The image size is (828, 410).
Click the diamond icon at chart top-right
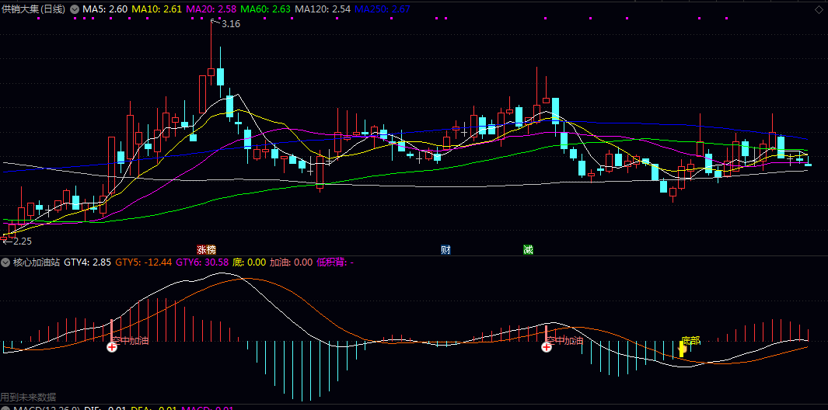click(x=817, y=9)
